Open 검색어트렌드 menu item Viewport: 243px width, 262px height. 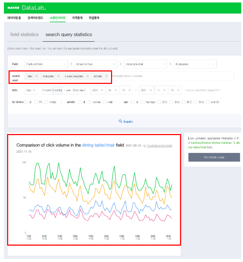[35, 18]
